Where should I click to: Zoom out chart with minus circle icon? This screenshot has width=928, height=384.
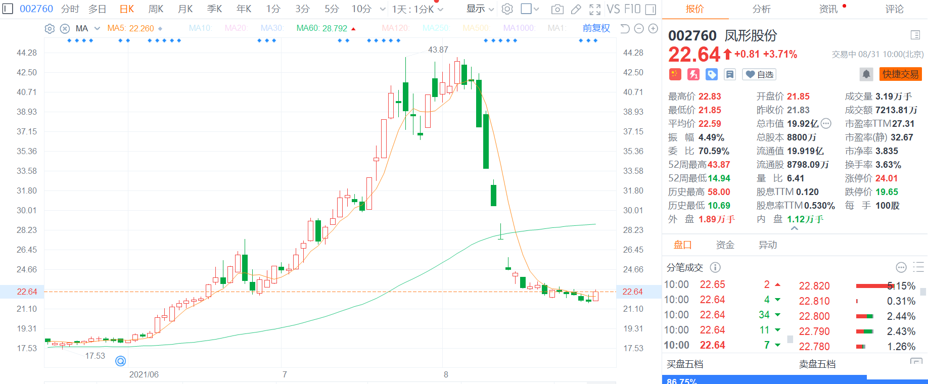click(639, 29)
